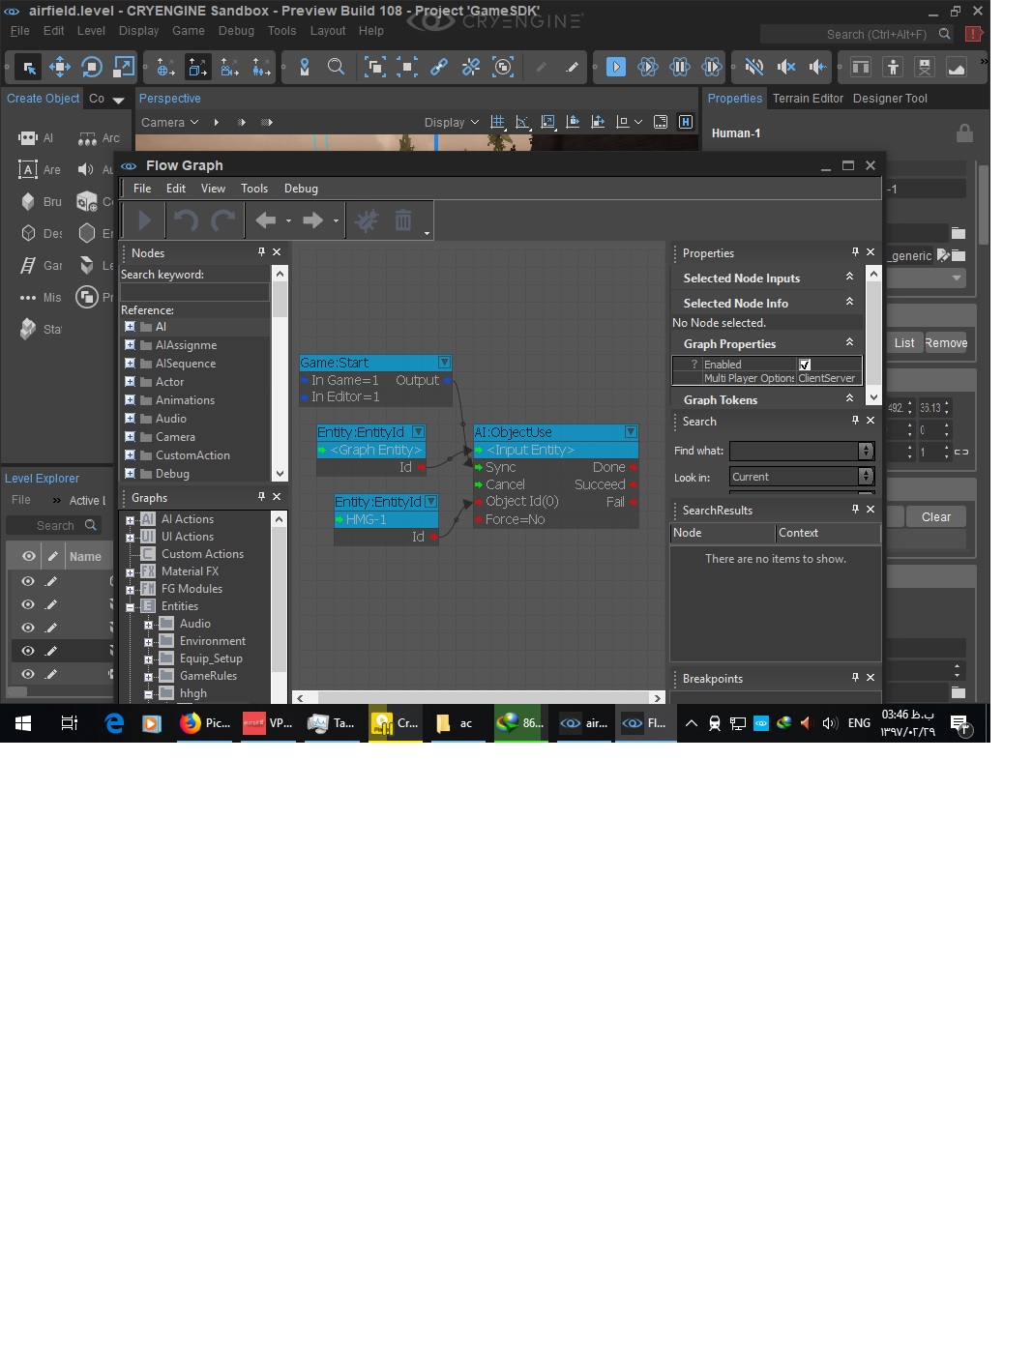Click Undo in Flow Graph toolbar
The height and width of the screenshot is (1346, 1033).
[x=186, y=220]
